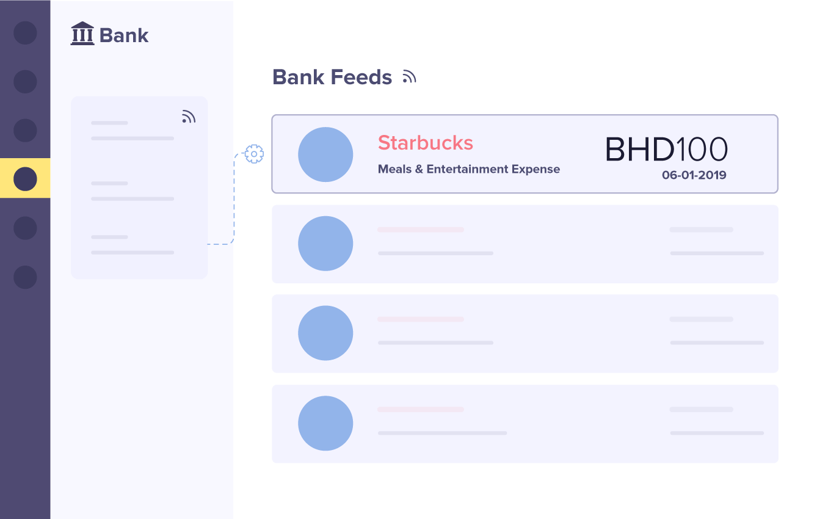Click the gear icon on dashed connector
Viewport: 817px width, 519px height.
(x=254, y=154)
